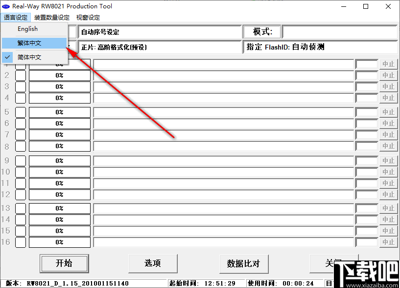
Task: Open the 视窗设定 menu
Action: pyautogui.click(x=88, y=17)
